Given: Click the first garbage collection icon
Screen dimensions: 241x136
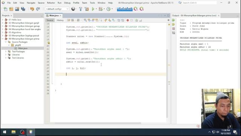Looking at the screenshot, I should 136,9.
